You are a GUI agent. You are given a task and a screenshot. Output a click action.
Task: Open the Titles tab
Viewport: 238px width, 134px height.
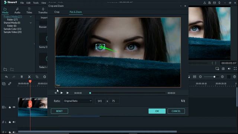pyautogui.click(x=29, y=11)
